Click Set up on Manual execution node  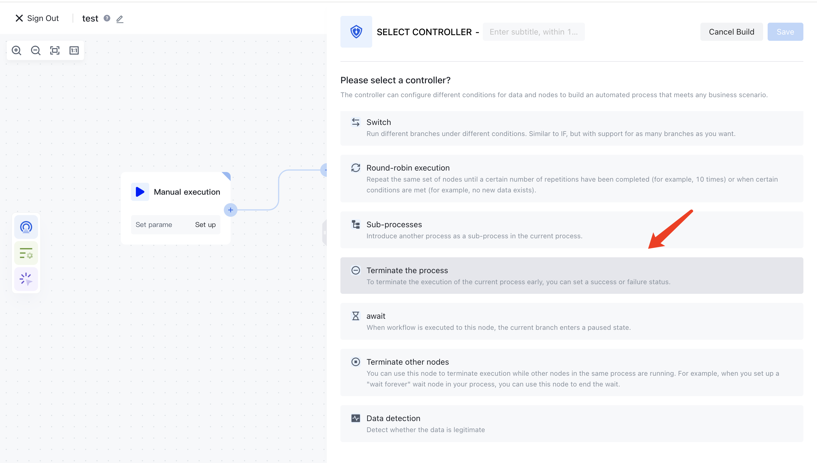(205, 225)
